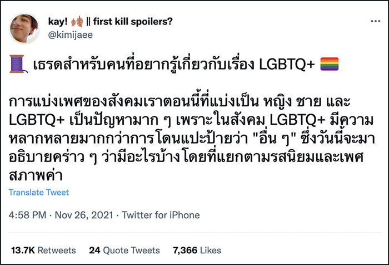Click the 'first kill spoilers?' name text
Viewport: 389px width, 265px height.
[x=133, y=22]
